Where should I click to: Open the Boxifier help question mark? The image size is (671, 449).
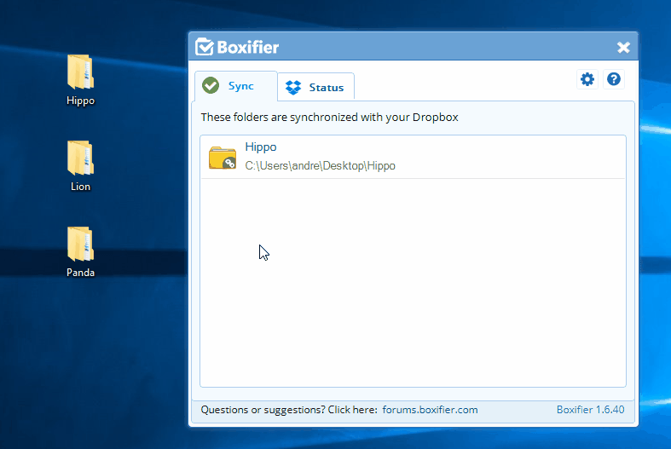[614, 79]
